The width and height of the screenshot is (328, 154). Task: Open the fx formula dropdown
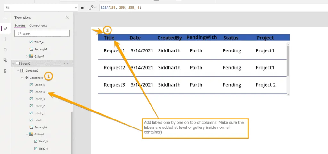pos(93,7)
